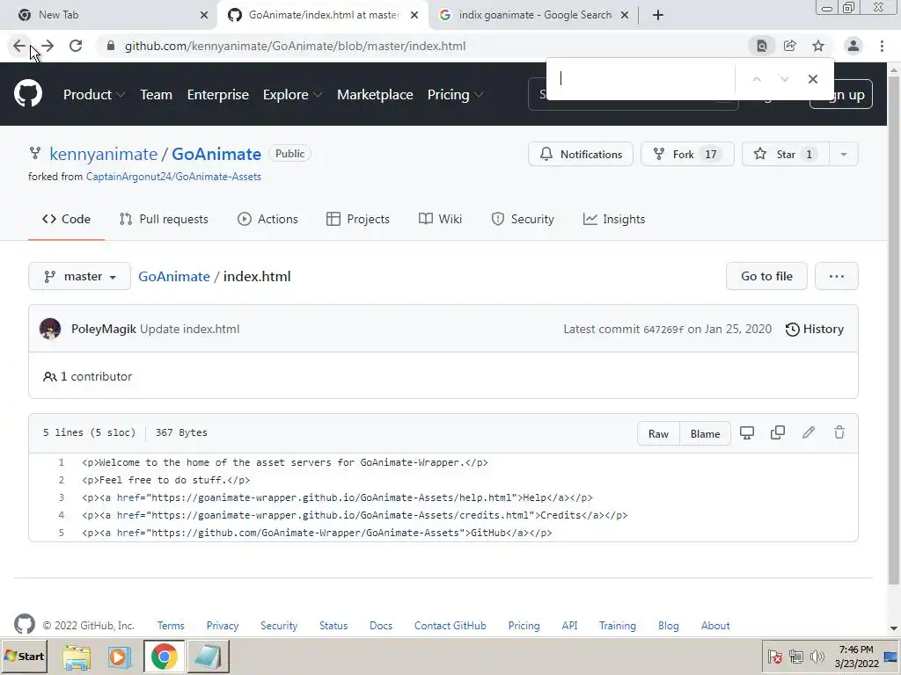Screen dimensions: 901x675
Task: Open site lock info in address bar
Action: pyautogui.click(x=111, y=46)
